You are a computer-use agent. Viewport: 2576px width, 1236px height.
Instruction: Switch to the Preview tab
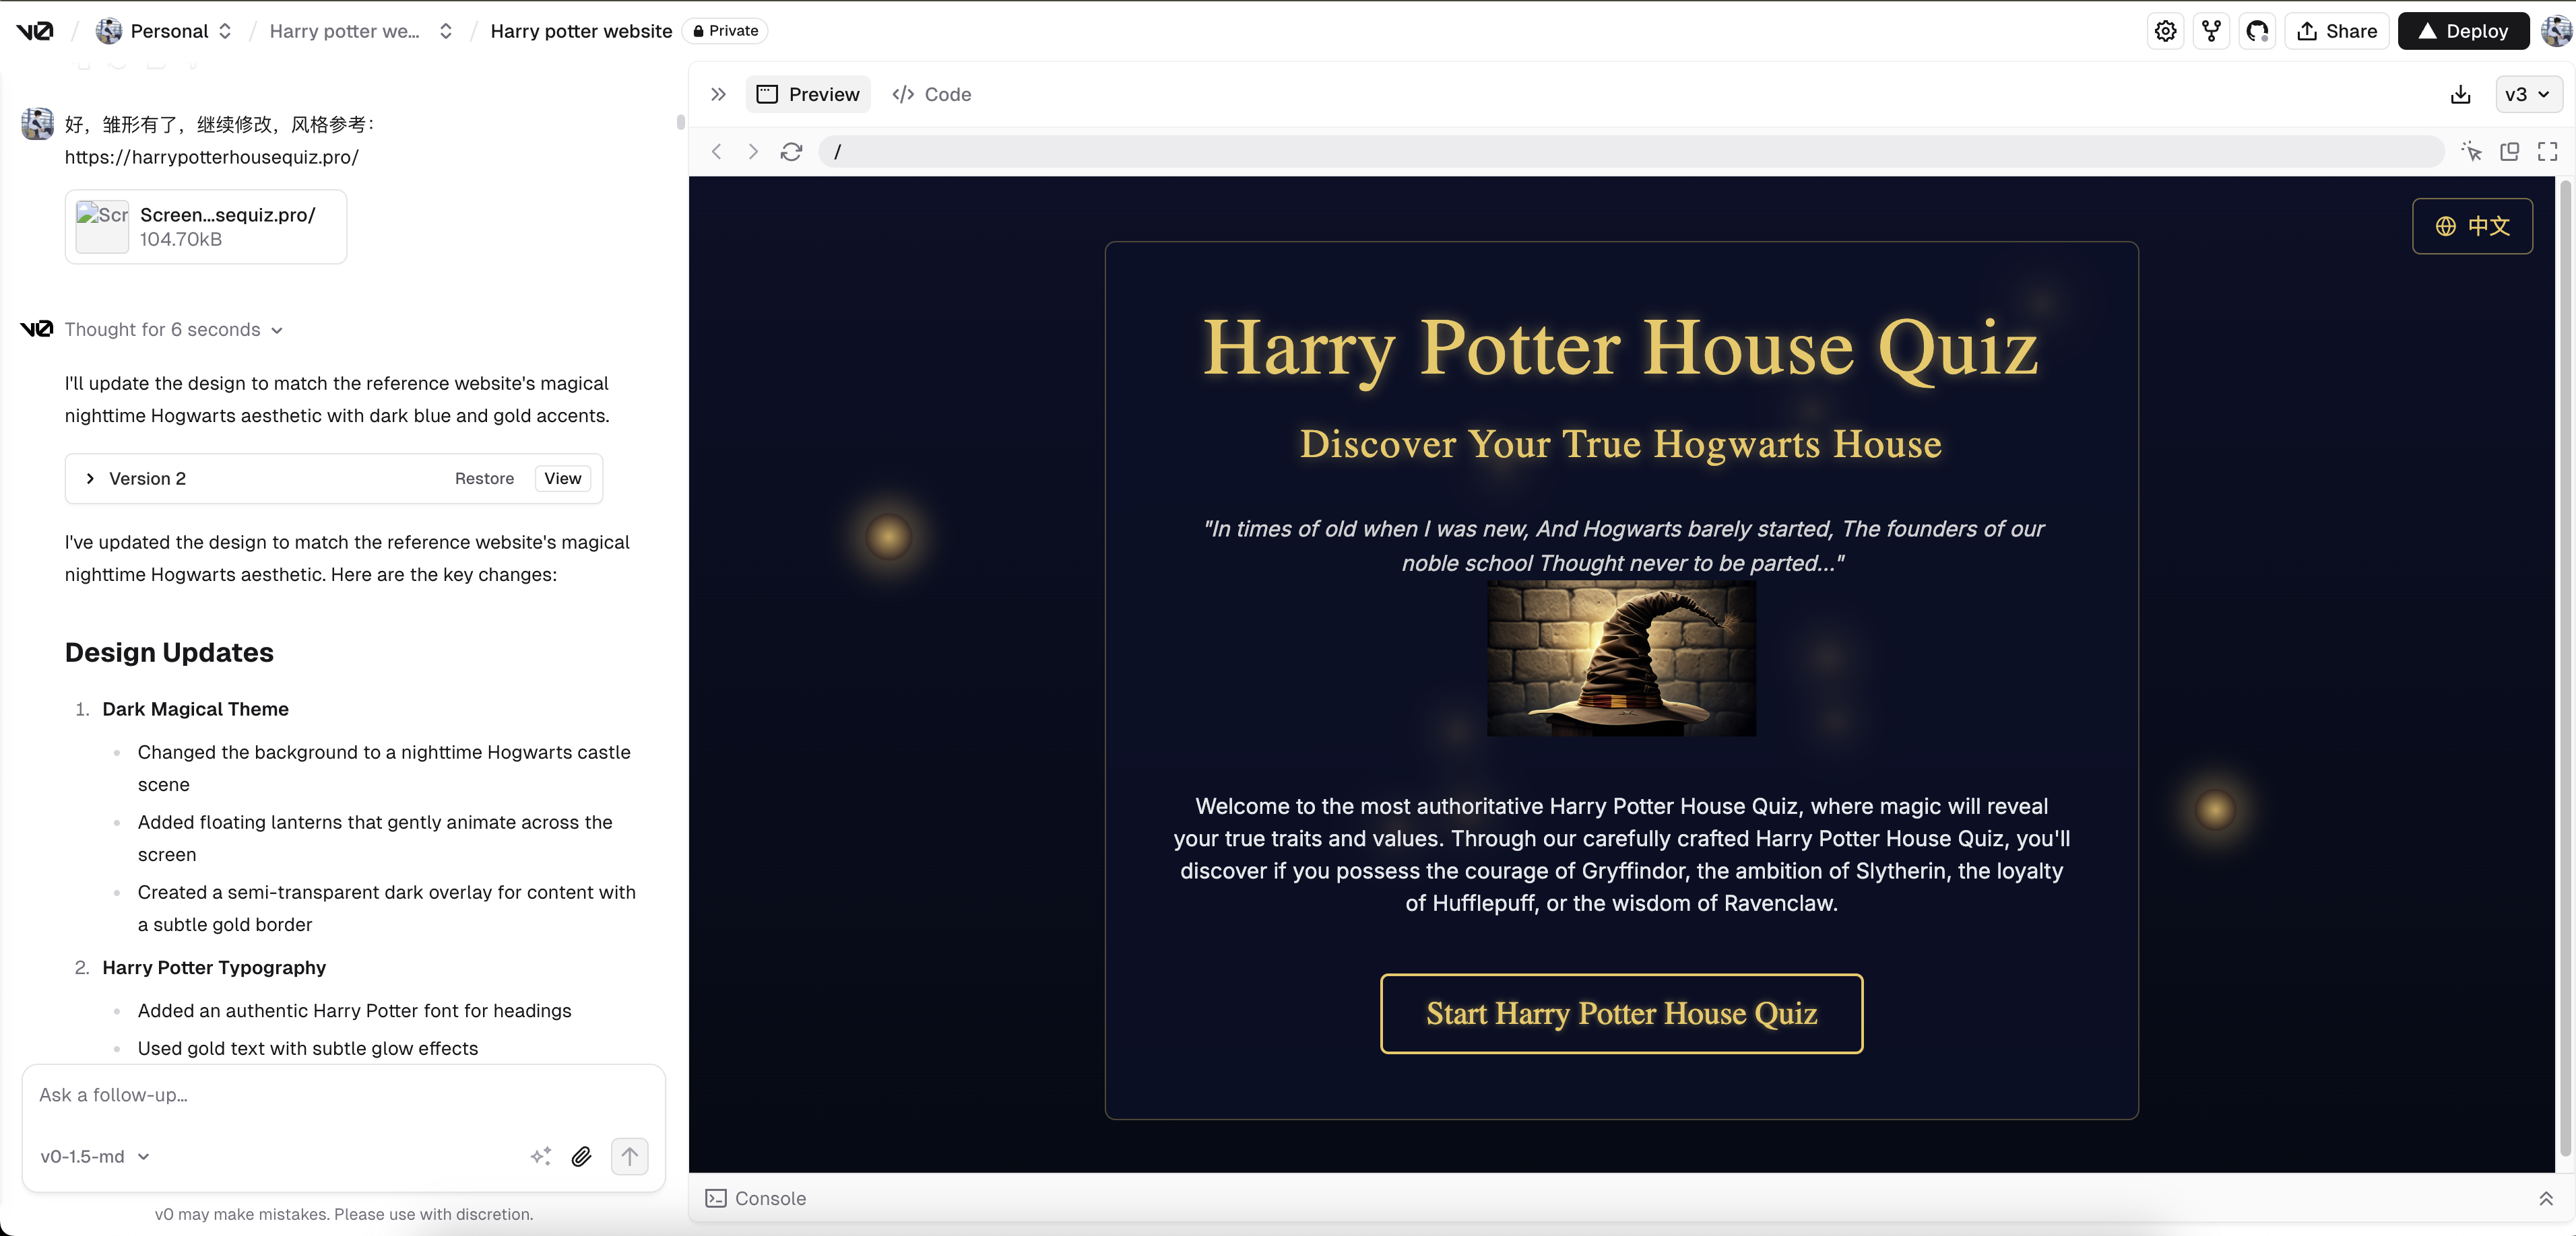coord(808,94)
